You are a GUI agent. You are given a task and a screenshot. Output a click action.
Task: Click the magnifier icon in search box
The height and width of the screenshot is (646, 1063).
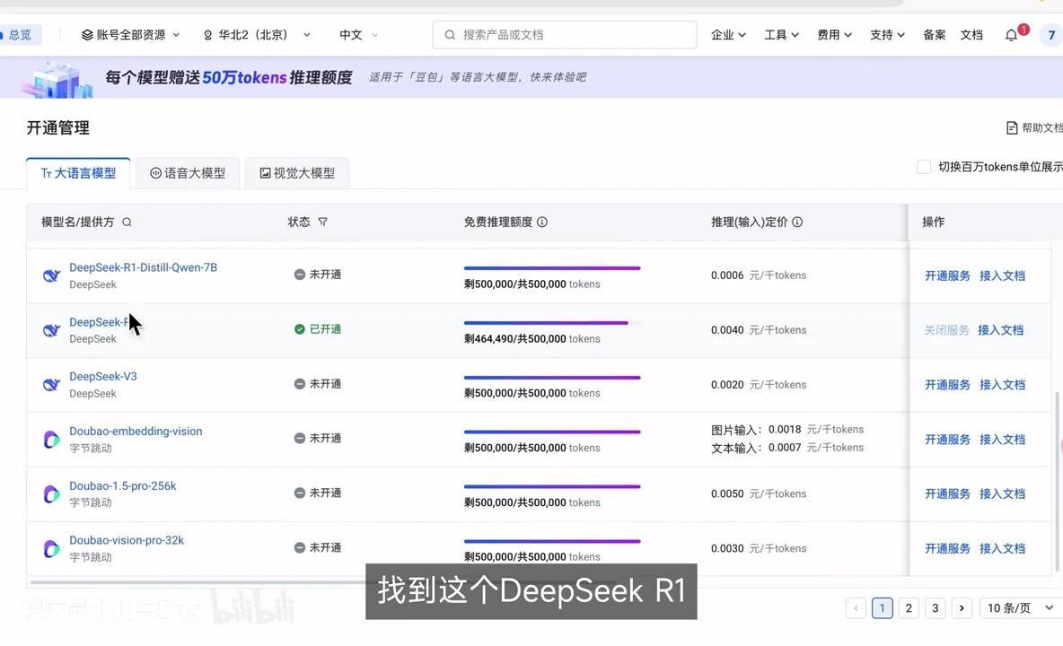[x=450, y=34]
